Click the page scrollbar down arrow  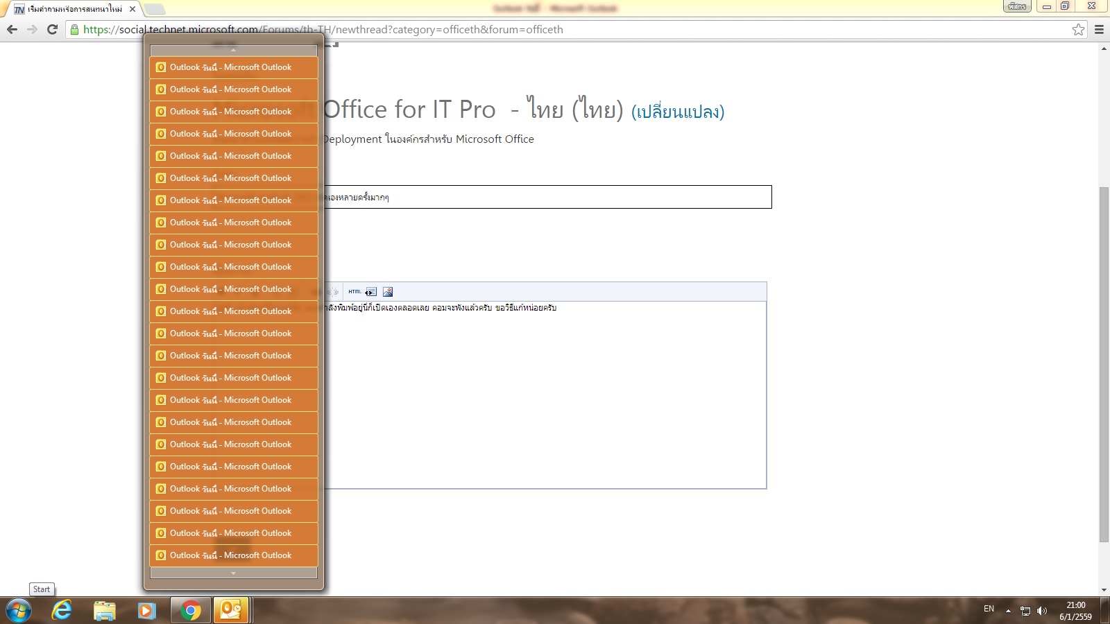1104,590
